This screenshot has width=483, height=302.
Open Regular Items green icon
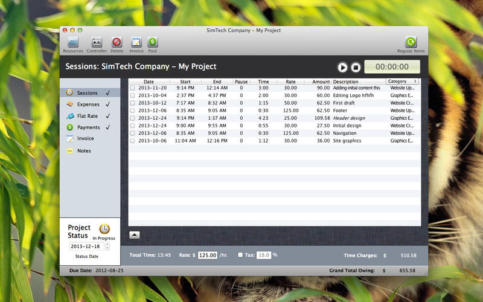point(411,42)
